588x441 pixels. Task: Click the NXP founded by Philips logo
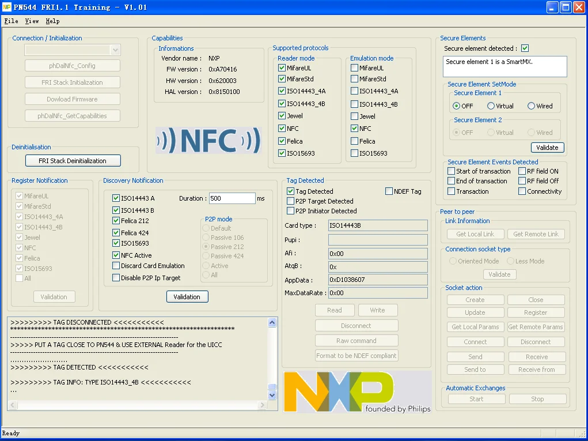(x=356, y=391)
